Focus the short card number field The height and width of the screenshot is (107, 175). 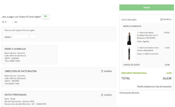[33, 37]
